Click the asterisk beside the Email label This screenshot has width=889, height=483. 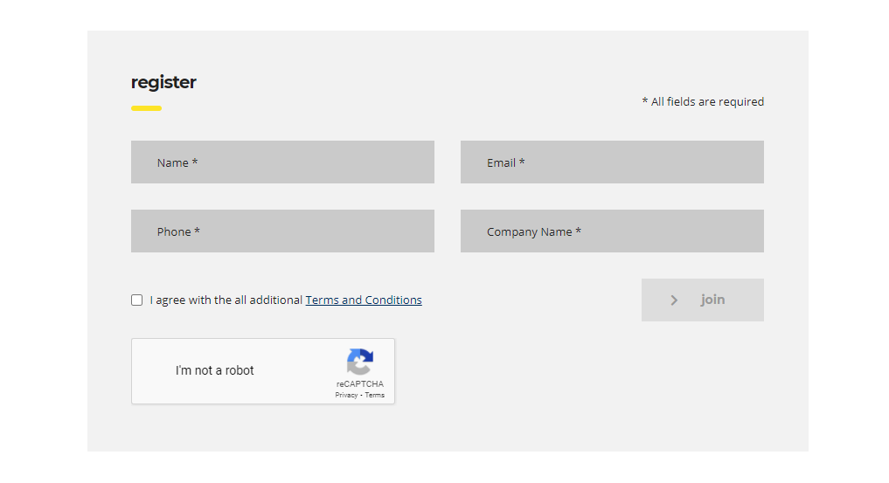pos(522,162)
